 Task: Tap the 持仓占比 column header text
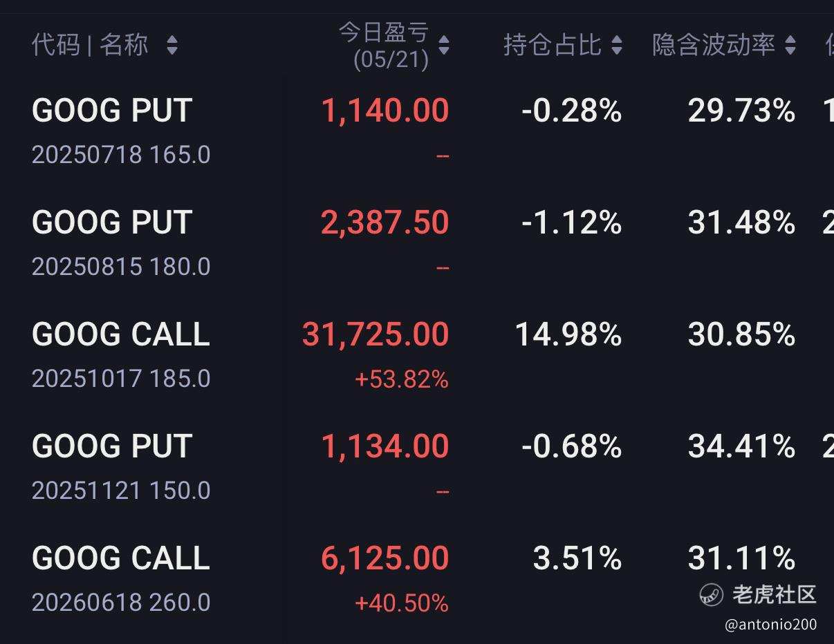(552, 46)
